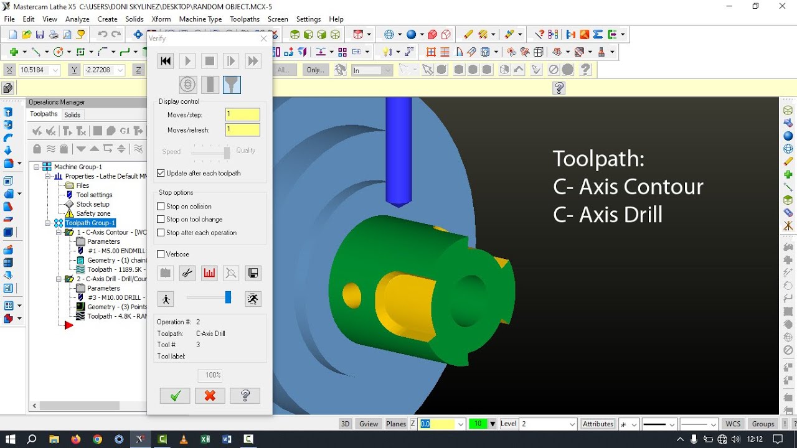Open Y coordinate dropdown
Viewport: 797px width, 448px height.
tap(120, 70)
